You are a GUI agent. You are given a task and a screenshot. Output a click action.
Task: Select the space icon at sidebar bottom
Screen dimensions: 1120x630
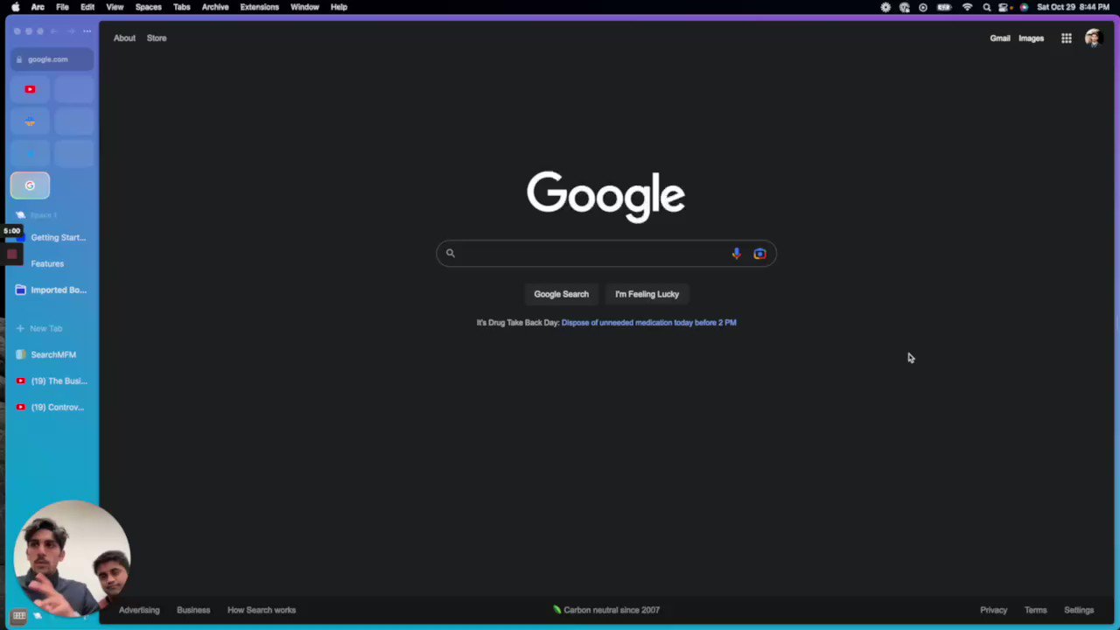[38, 616]
